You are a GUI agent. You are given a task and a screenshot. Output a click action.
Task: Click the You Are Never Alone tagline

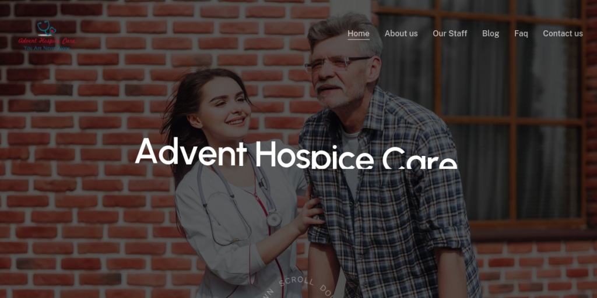coord(47,48)
